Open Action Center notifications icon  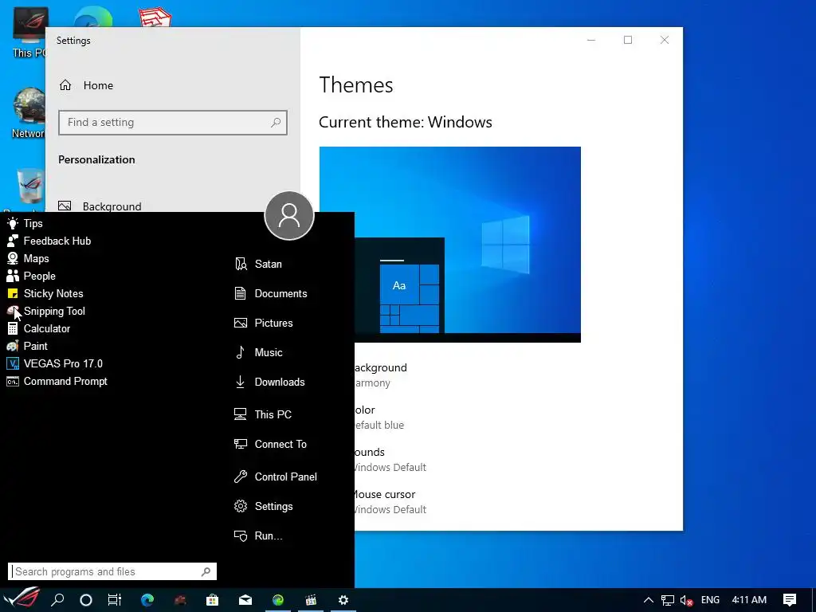pos(790,600)
